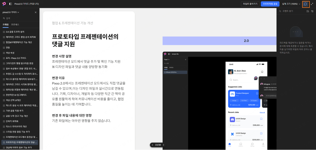Select frame 전반적인 UI 업그레이드
Screen dimensions: 316x150
[x=20, y=95]
